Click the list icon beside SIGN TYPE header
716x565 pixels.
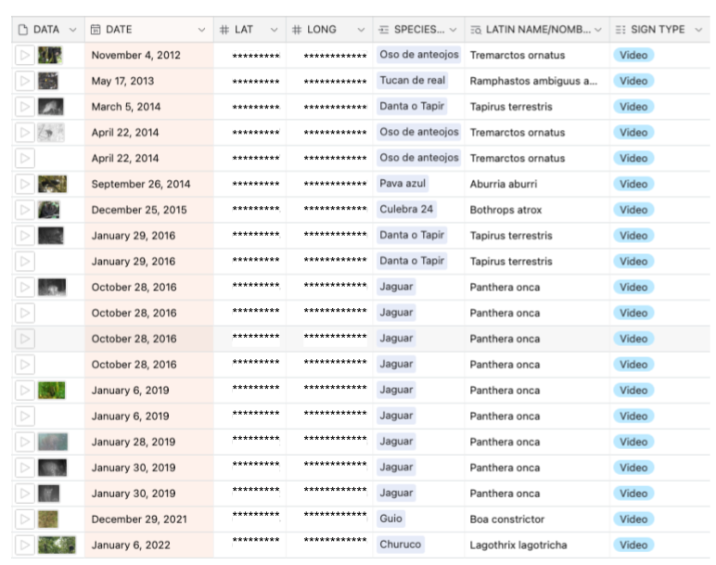coord(620,30)
